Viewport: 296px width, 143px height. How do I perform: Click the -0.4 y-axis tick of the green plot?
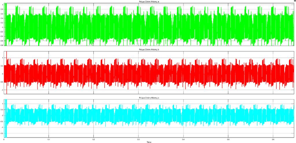[2, 36]
